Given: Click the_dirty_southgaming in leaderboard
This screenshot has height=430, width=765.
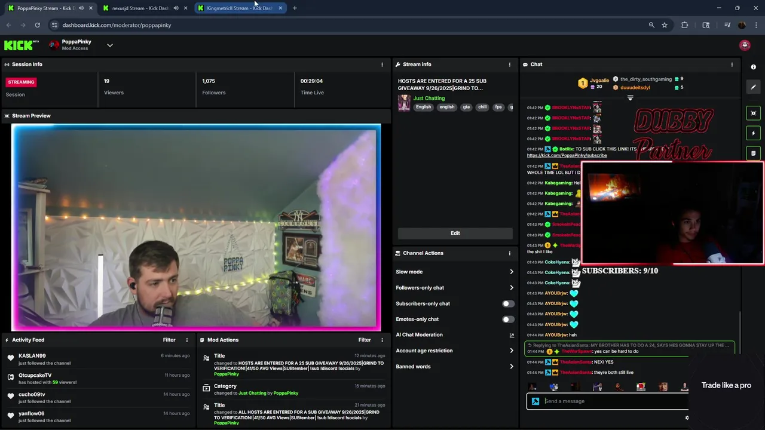Looking at the screenshot, I should click(x=646, y=79).
